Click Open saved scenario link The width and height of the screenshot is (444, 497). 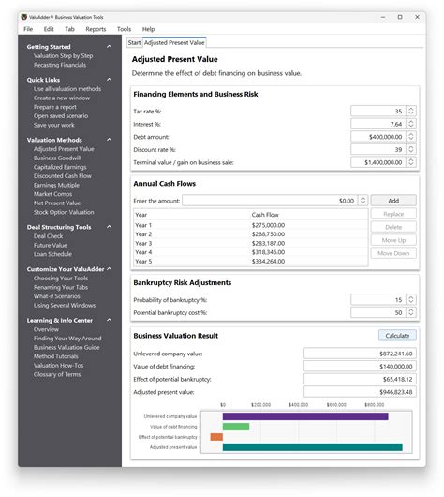click(61, 116)
